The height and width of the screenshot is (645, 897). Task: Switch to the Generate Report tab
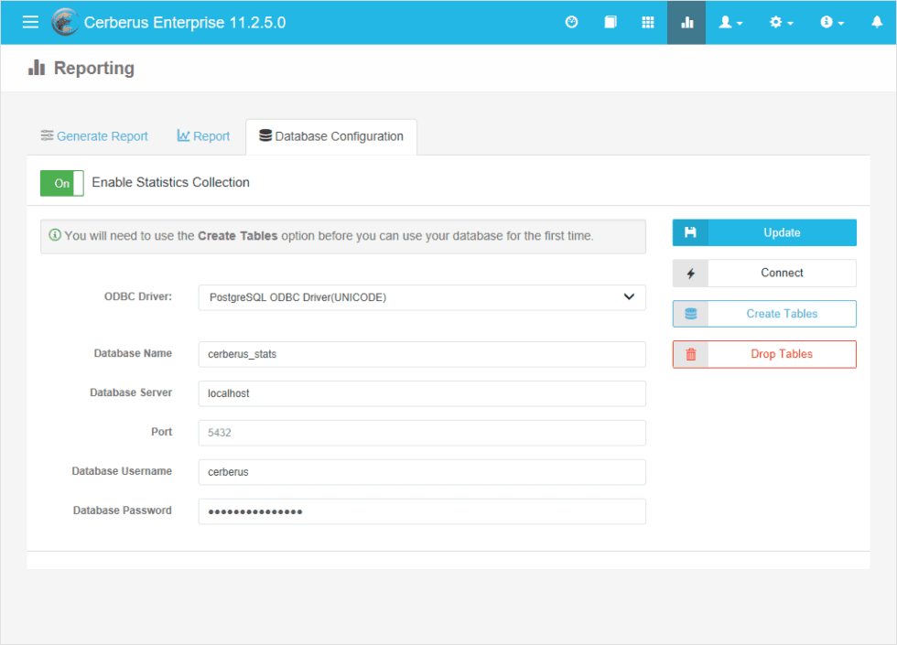point(93,135)
